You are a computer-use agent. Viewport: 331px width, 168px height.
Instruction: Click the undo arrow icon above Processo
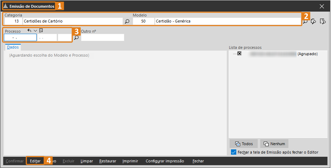click(x=29, y=31)
